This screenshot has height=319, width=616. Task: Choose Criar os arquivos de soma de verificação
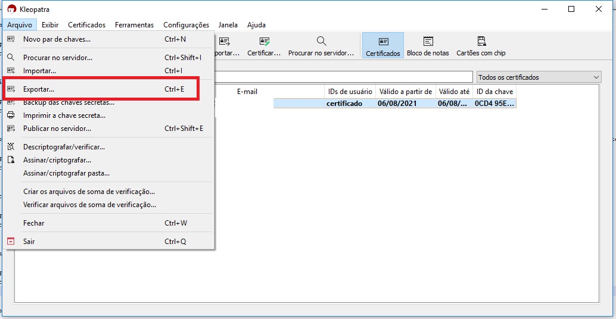(x=109, y=192)
